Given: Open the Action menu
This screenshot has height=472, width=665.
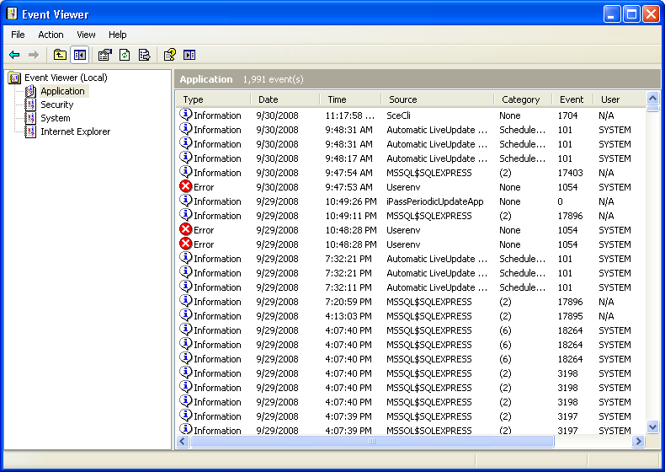Looking at the screenshot, I should 51,35.
